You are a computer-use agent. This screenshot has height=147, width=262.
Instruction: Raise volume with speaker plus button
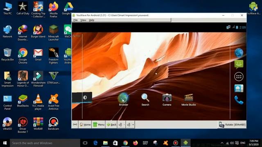[x=130, y=125]
